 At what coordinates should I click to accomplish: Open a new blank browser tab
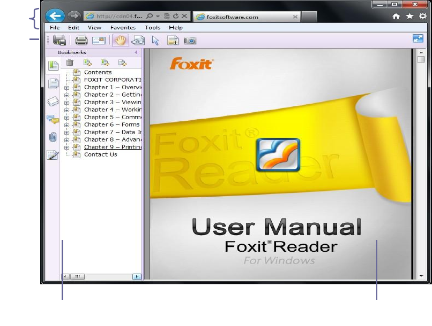(309, 17)
